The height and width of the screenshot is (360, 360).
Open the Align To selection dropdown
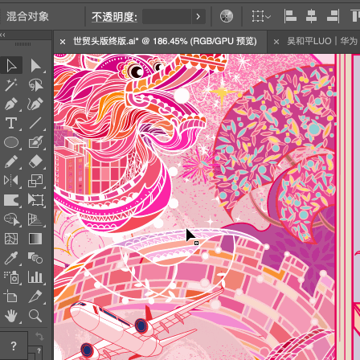(x=261, y=16)
